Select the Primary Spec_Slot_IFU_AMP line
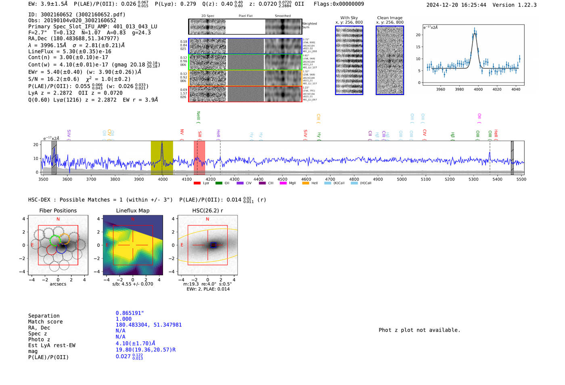Screen dimensions: 565x385 (93, 27)
